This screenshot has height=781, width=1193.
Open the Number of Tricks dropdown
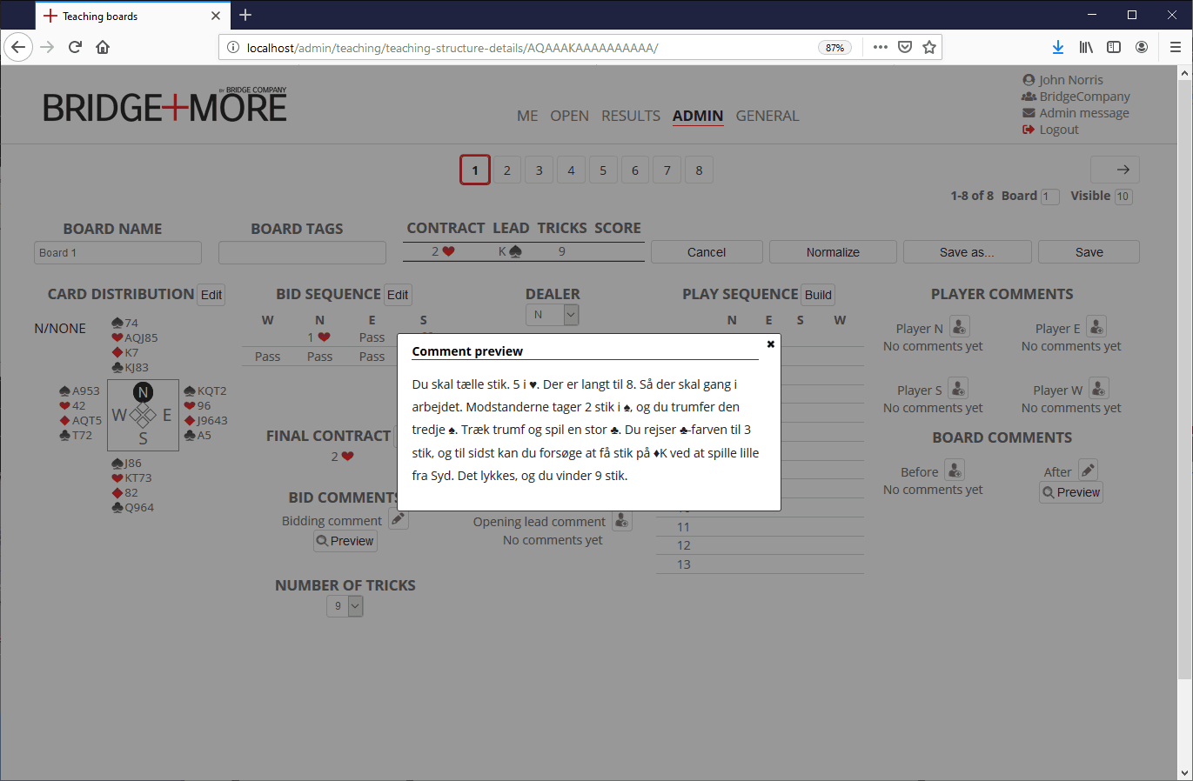(x=355, y=606)
